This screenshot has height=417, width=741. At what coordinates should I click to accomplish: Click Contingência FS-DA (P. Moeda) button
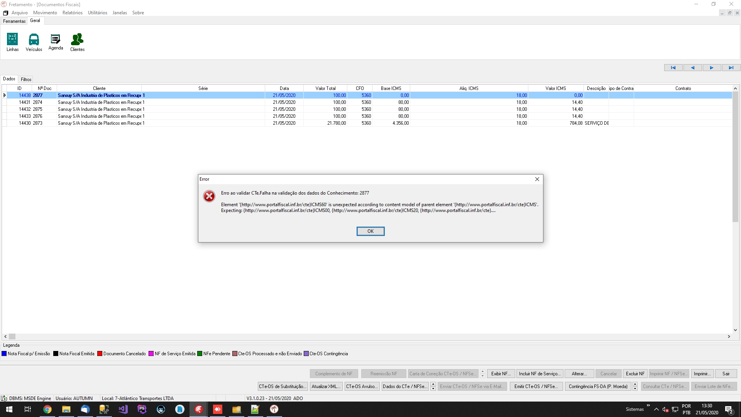(598, 386)
